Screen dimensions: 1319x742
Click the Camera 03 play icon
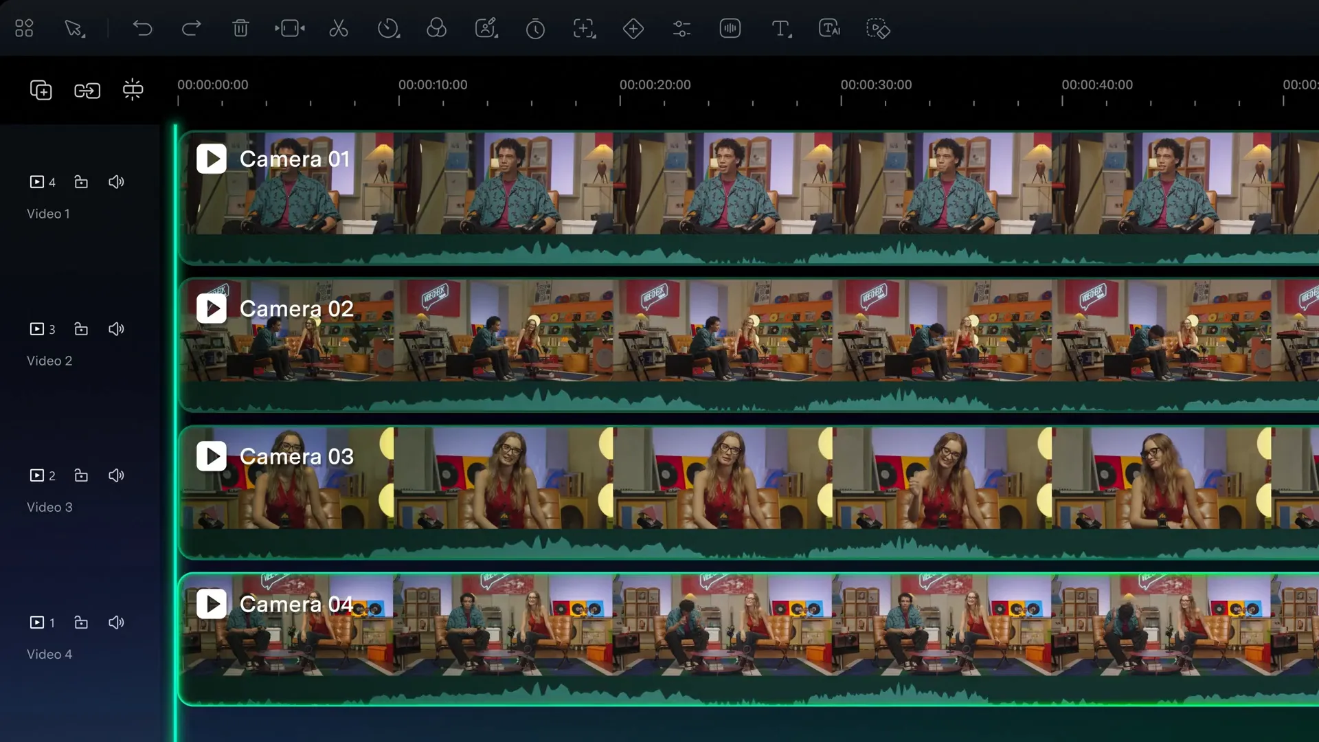212,456
